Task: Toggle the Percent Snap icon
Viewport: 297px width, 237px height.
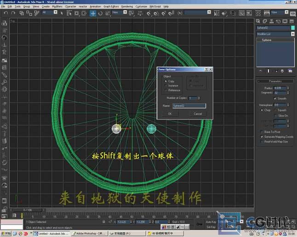Action: (x=164, y=13)
